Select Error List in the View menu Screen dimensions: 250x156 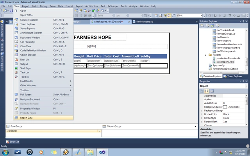43,60
